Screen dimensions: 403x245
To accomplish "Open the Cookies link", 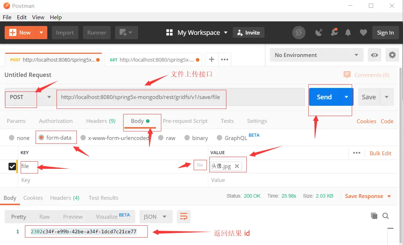I will [366, 121].
